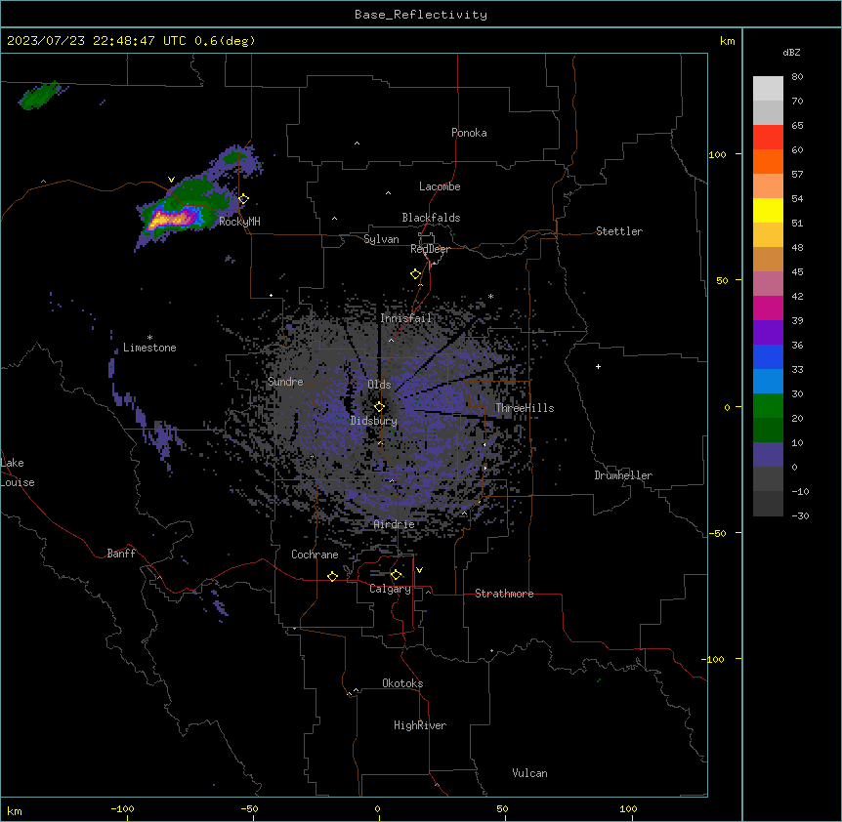Viewport: 842px width, 822px height.
Task: Click the RedDeer city label
Action: pyautogui.click(x=430, y=249)
